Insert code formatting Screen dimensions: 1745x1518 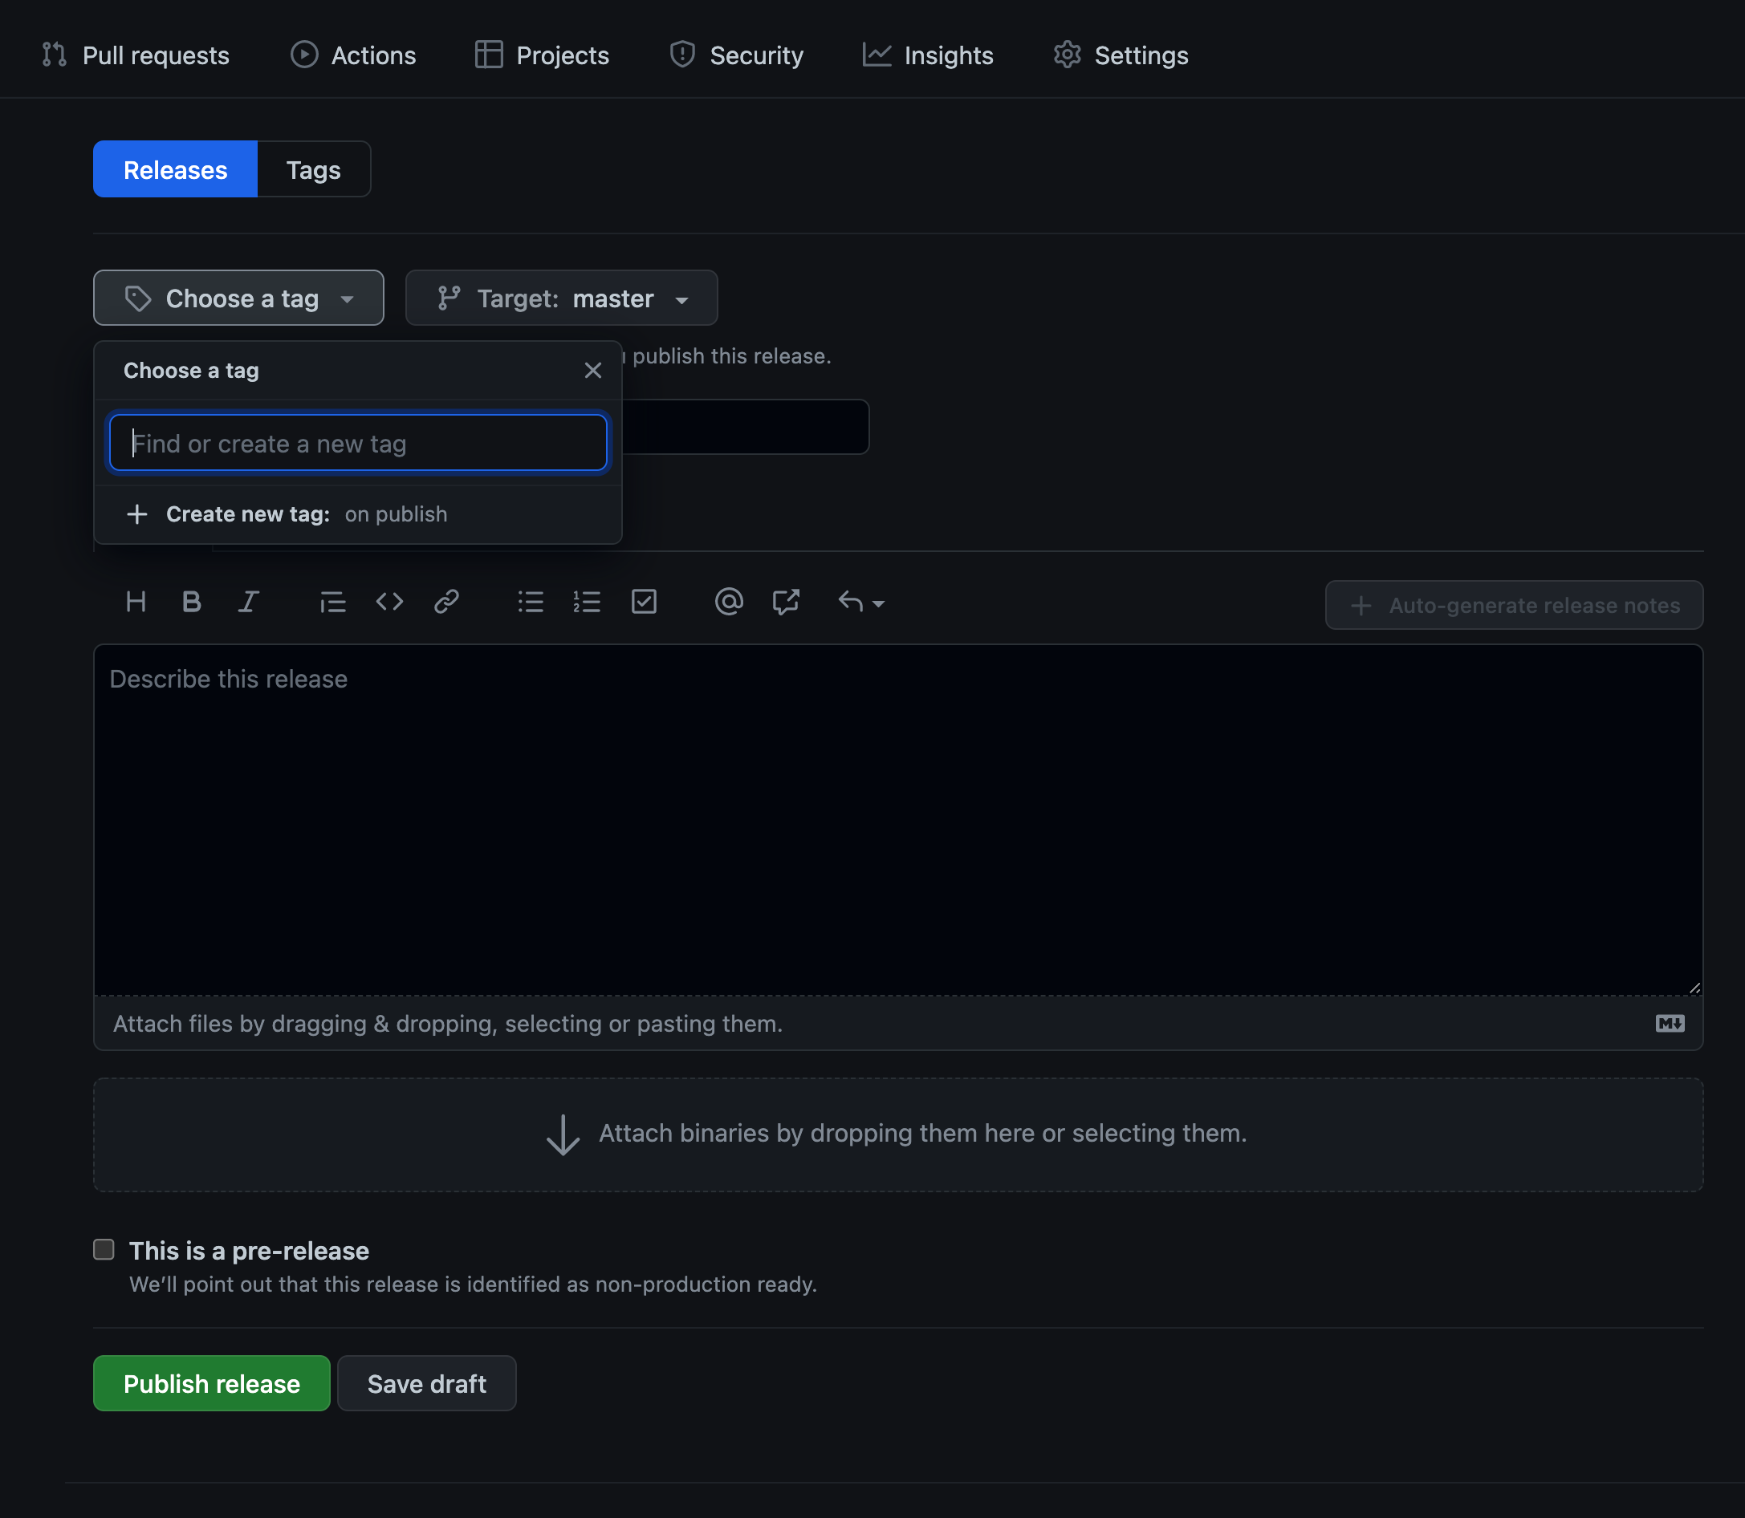point(389,603)
